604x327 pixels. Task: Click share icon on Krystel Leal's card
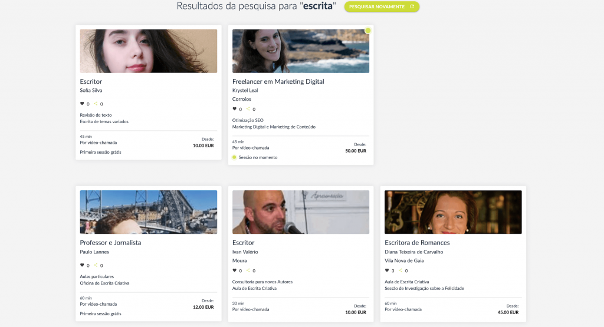click(x=248, y=109)
